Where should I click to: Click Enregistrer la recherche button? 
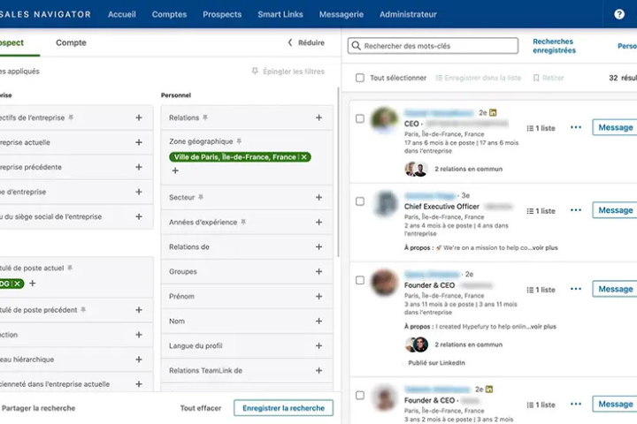coord(284,408)
